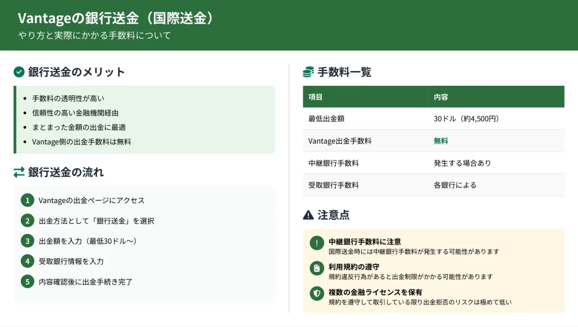
Task: Click the 中継銀行手数料 table row label
Action: click(334, 163)
